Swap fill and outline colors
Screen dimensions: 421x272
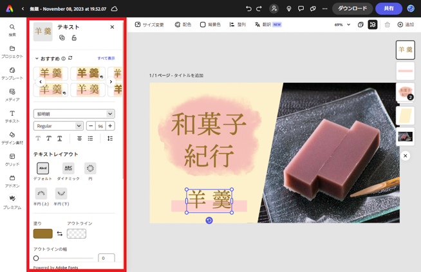tap(60, 233)
